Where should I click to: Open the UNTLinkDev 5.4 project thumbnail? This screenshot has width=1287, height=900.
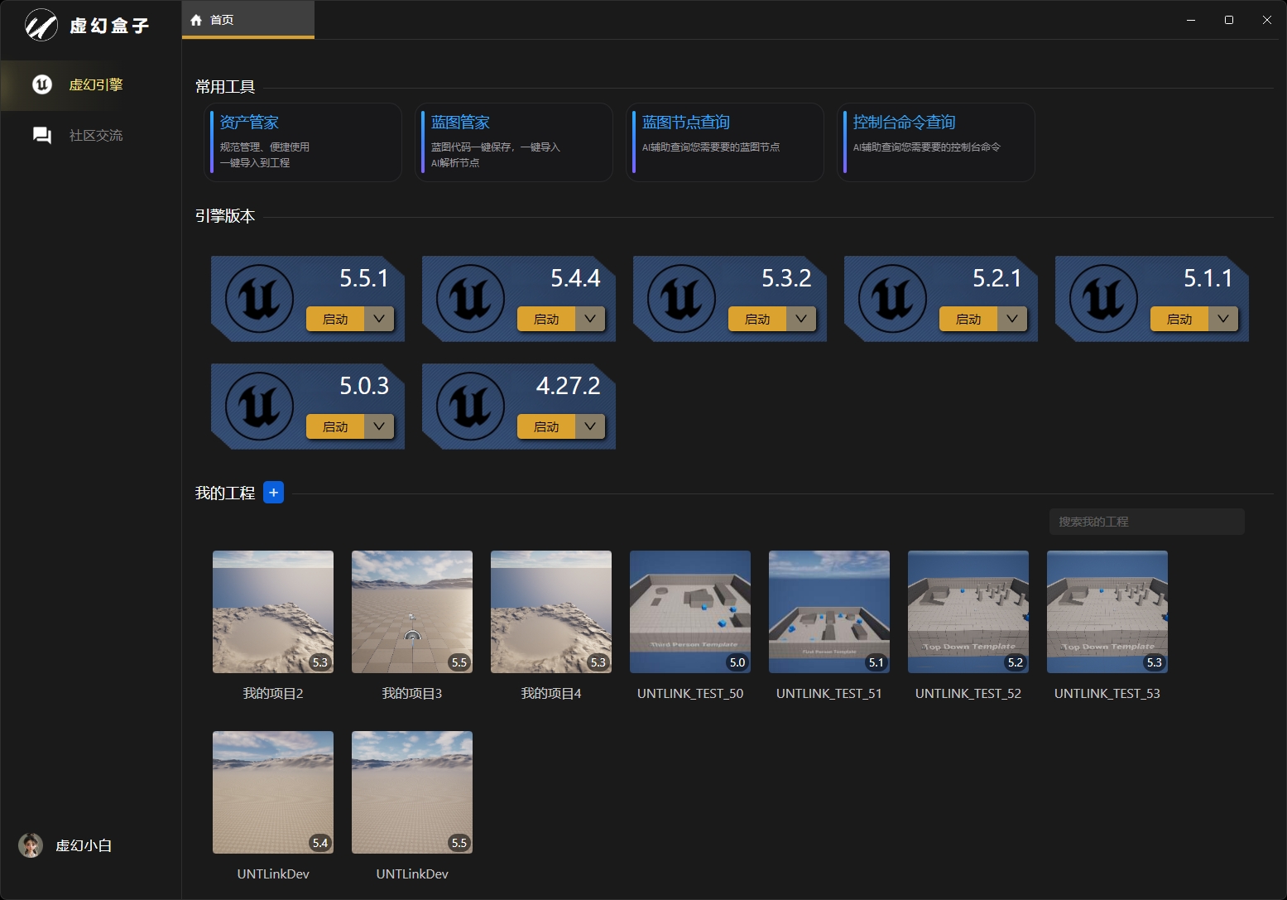click(273, 792)
